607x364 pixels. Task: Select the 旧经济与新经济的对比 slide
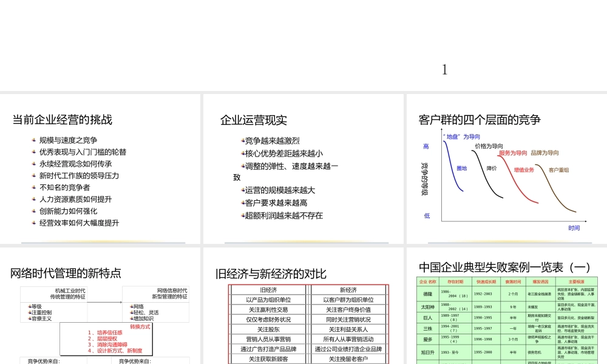303,306
